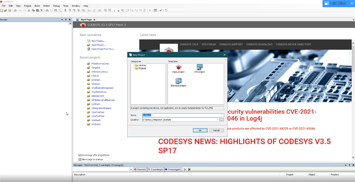Click Description column header in Messages

pos(80,174)
